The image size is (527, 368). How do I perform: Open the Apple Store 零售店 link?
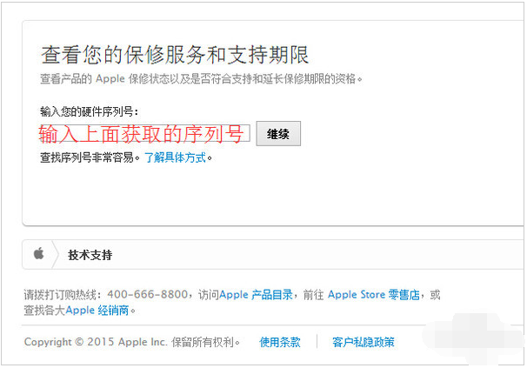pyautogui.click(x=374, y=295)
